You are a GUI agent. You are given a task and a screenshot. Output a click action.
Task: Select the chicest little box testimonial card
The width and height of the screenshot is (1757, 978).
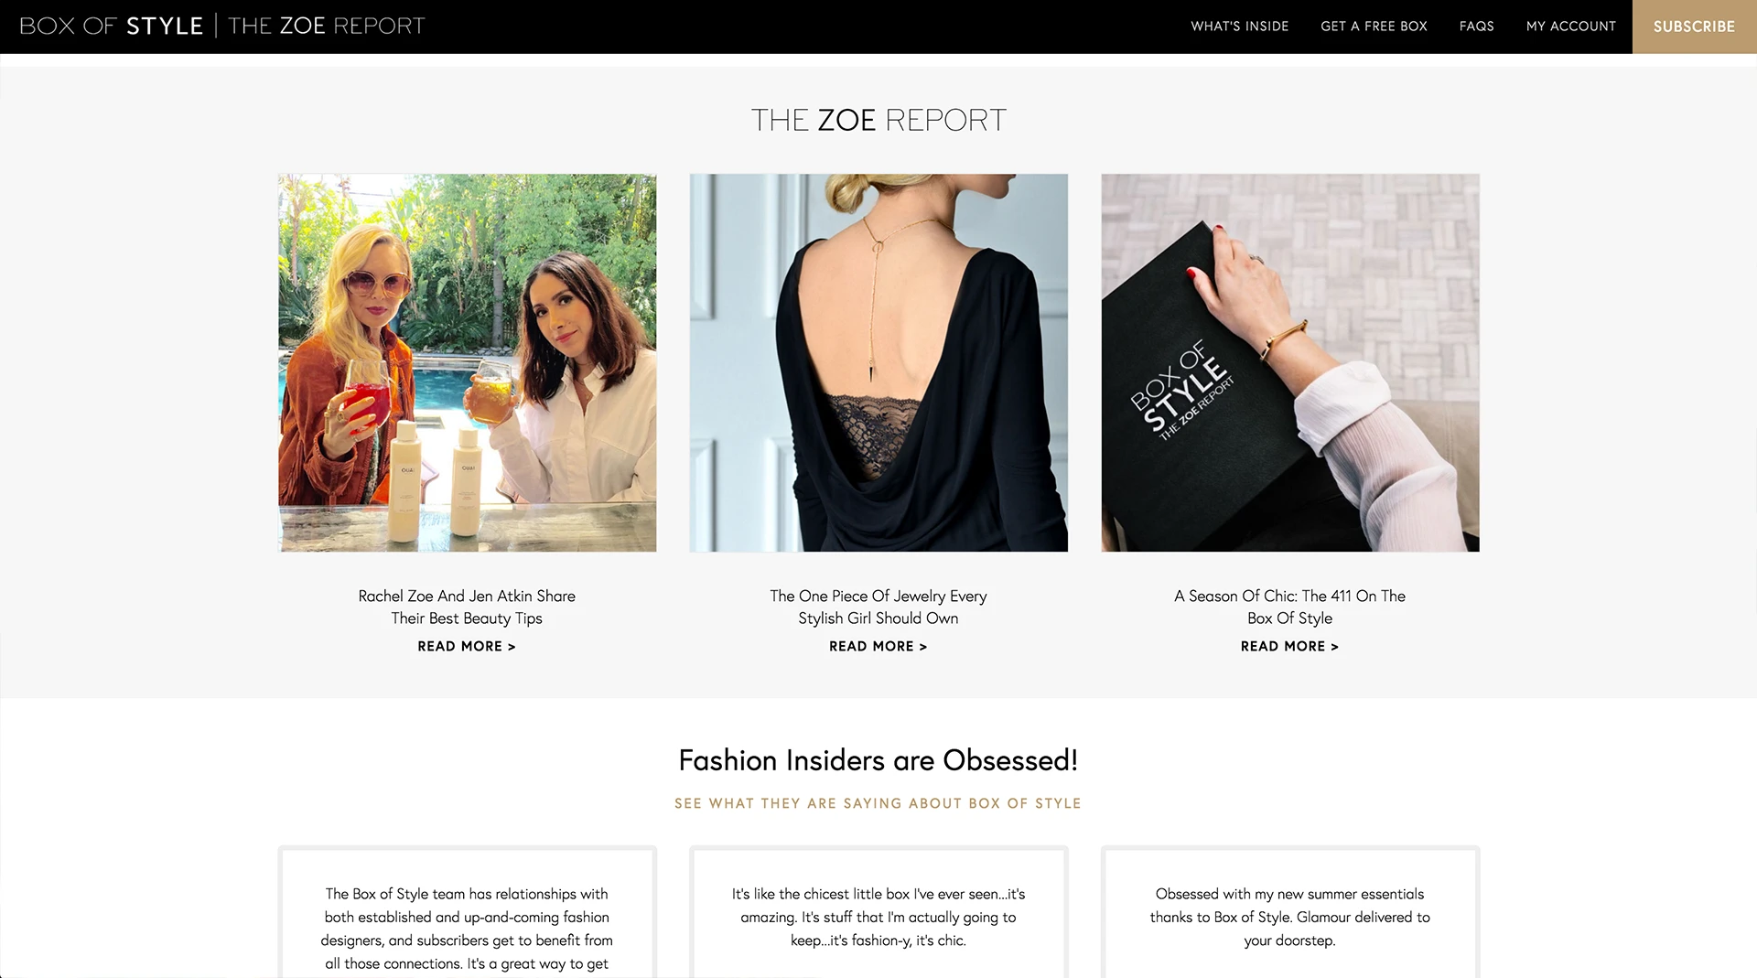point(878,913)
